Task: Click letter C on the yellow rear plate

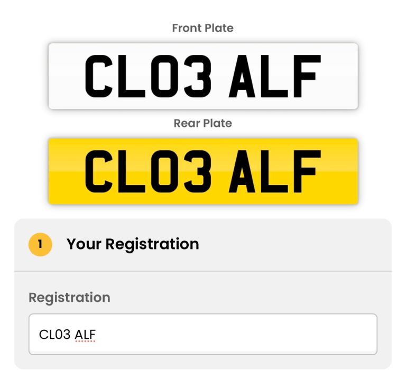Action: [x=99, y=171]
